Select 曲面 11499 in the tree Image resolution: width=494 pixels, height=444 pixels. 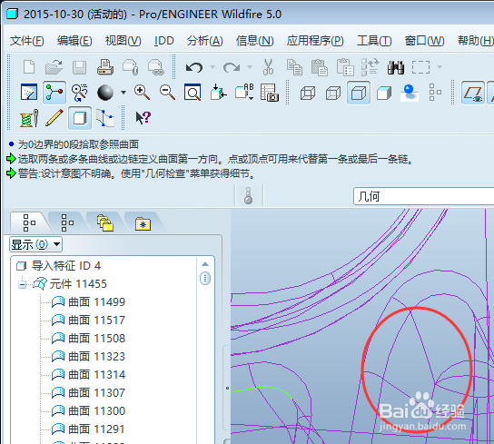(88, 302)
